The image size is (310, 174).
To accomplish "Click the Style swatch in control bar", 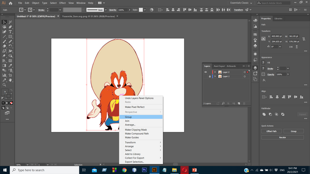I will [141, 10].
